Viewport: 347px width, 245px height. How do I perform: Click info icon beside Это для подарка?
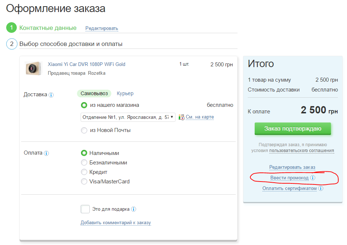point(134,209)
